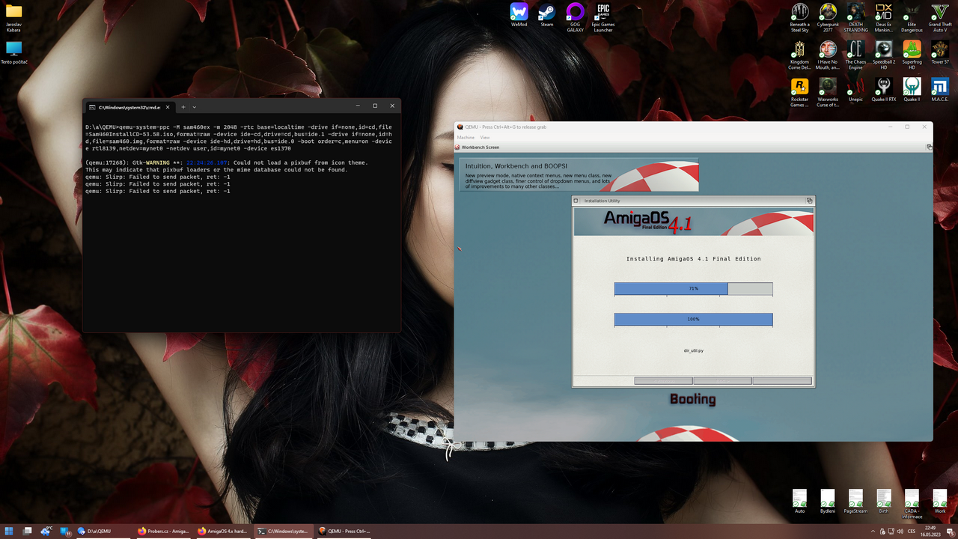
Task: Open the Quake II RTX shortcut
Action: point(883,88)
